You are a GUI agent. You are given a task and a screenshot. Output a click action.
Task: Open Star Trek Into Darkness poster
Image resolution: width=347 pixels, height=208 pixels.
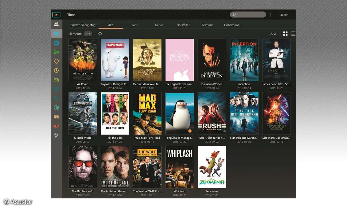244,114
